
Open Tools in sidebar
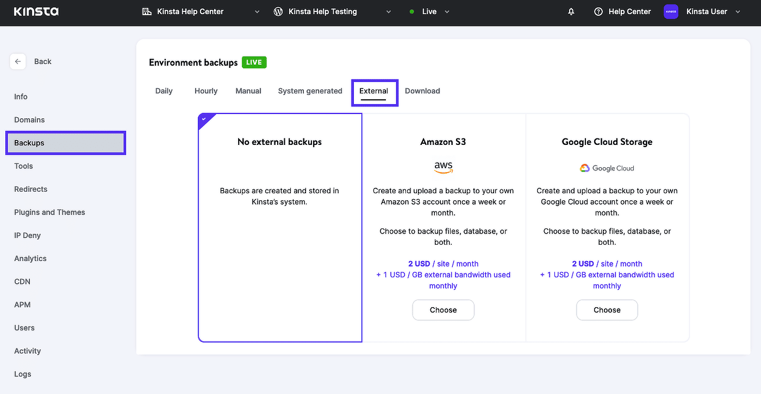point(23,166)
